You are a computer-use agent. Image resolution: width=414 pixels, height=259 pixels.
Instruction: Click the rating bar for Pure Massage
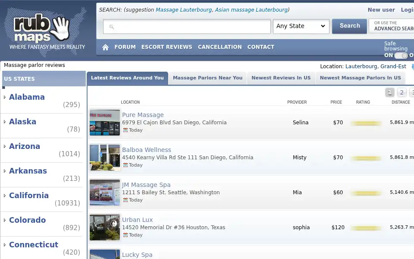pos(366,123)
